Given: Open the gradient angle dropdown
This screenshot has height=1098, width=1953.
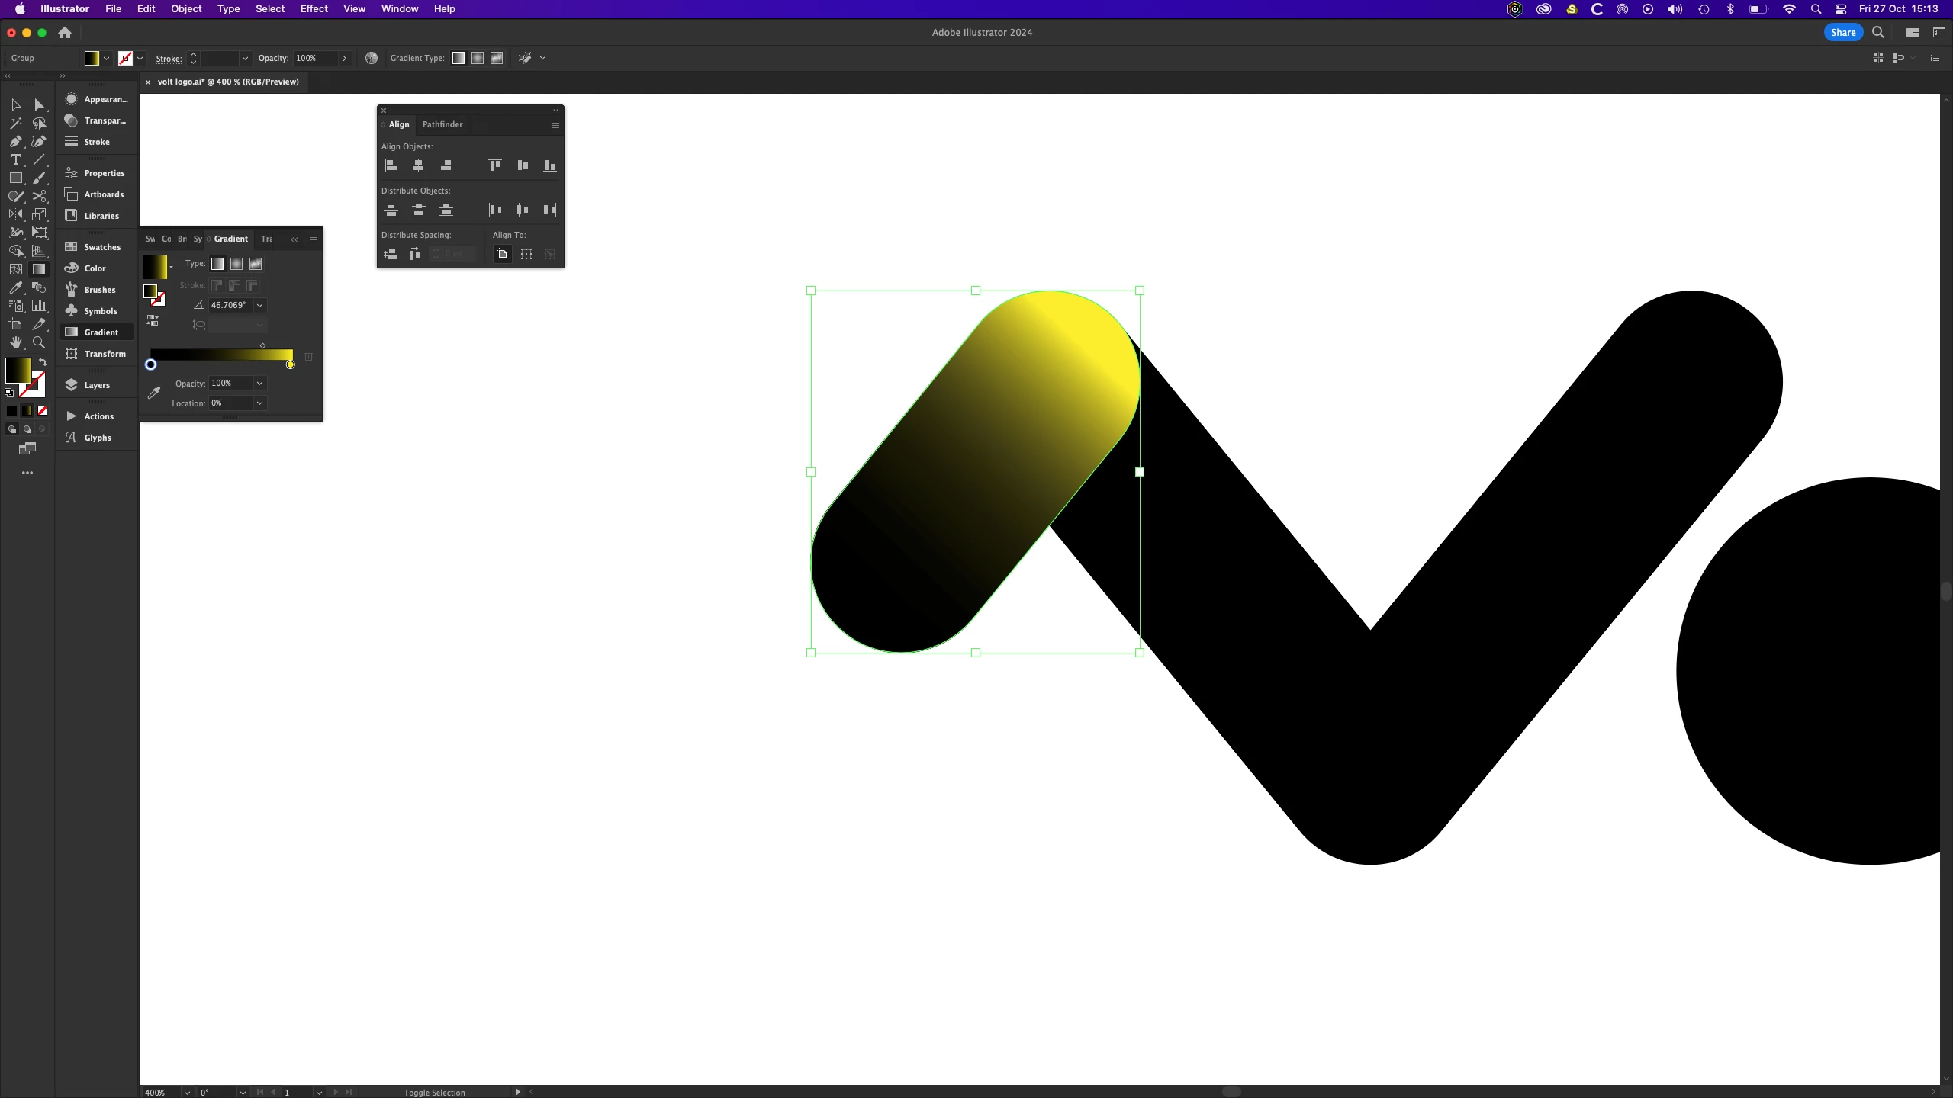Looking at the screenshot, I should point(260,305).
